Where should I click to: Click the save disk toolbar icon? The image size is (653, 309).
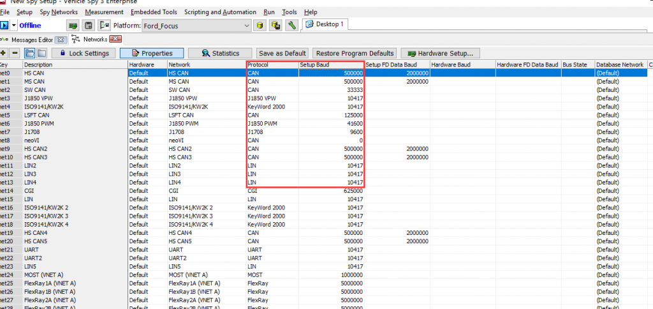pos(89,26)
